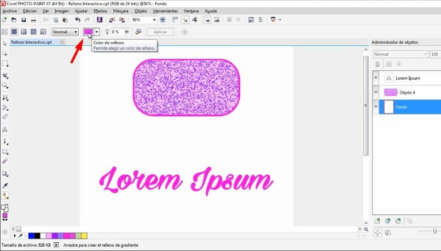
Task: Open the Máscara menu
Action: coord(121,11)
